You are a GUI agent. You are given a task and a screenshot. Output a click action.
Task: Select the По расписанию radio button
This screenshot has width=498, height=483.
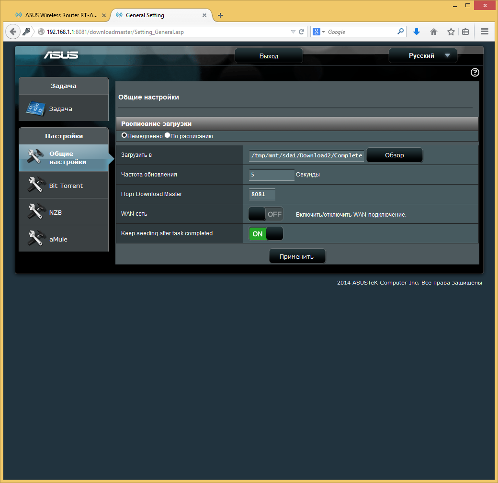(168, 135)
